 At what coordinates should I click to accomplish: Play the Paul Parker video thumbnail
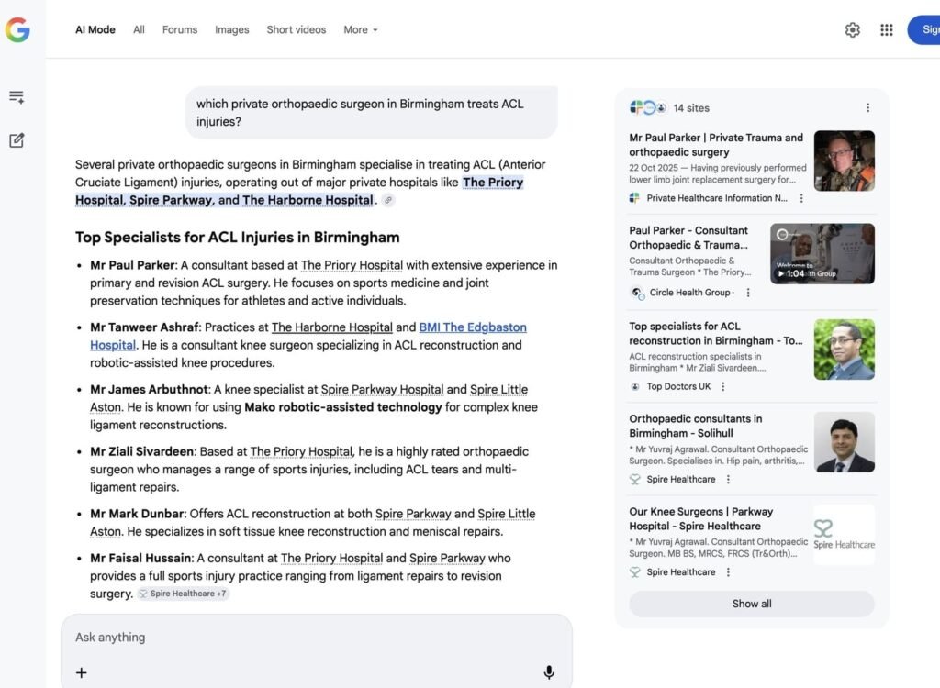click(x=822, y=254)
